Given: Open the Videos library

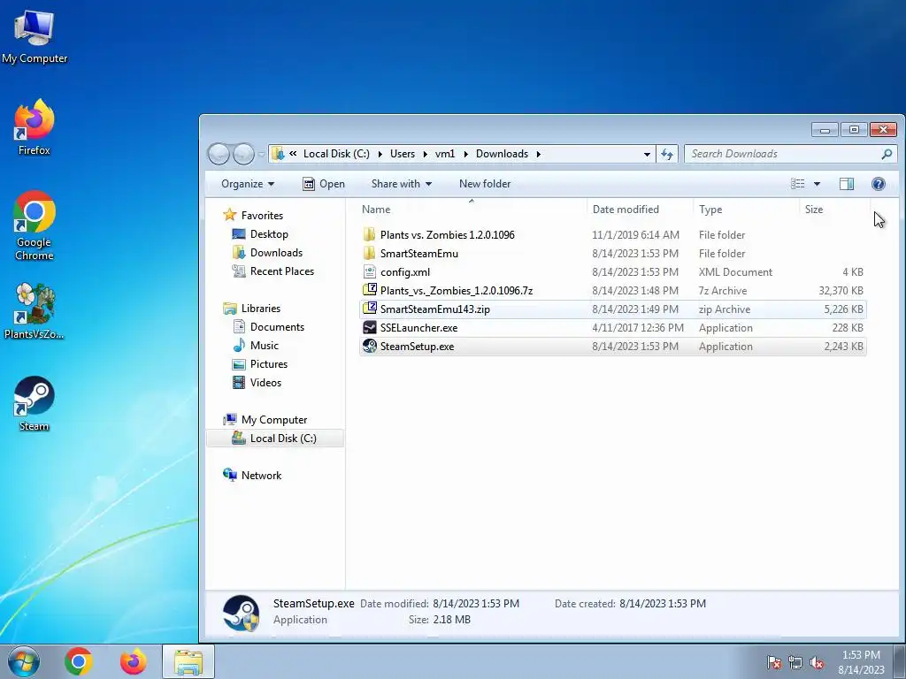Looking at the screenshot, I should click(x=265, y=382).
